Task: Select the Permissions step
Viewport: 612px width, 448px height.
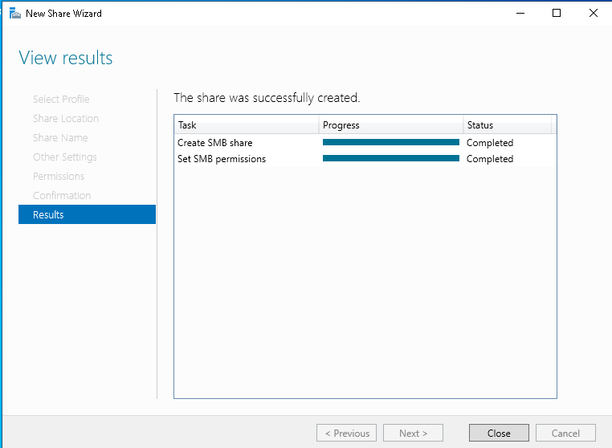Action: [59, 177]
